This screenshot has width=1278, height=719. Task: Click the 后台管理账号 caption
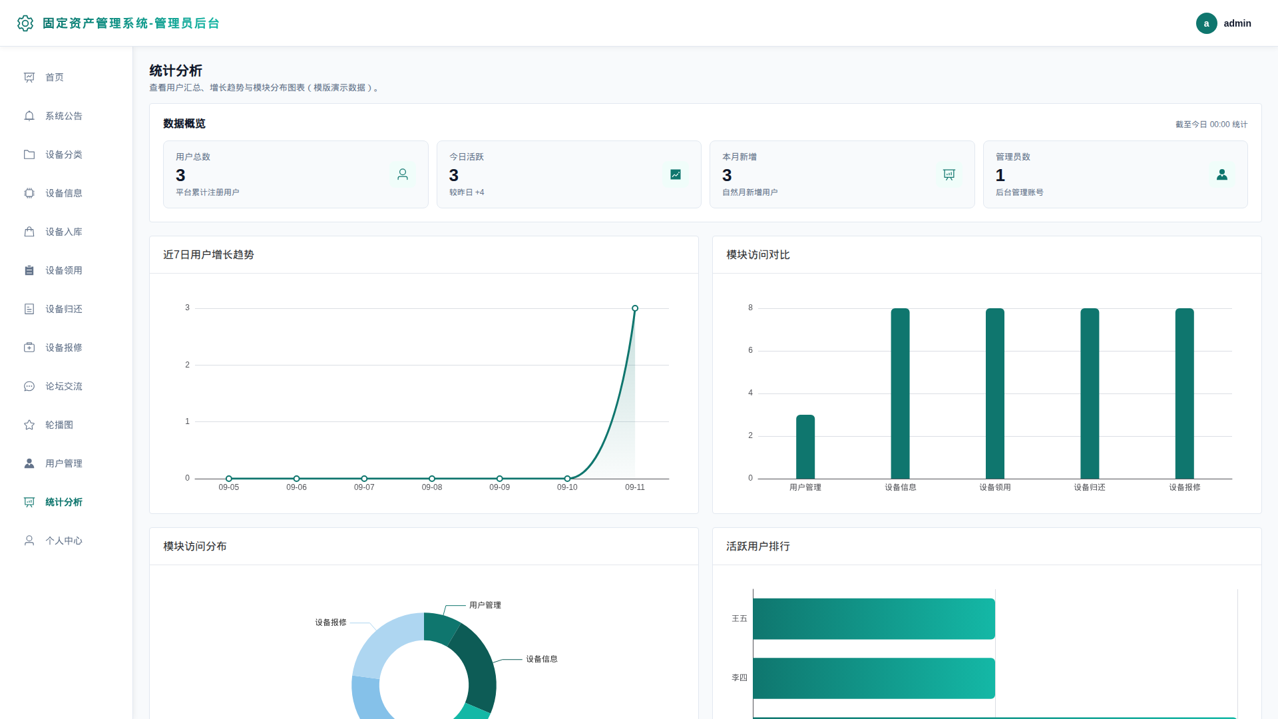point(1020,192)
